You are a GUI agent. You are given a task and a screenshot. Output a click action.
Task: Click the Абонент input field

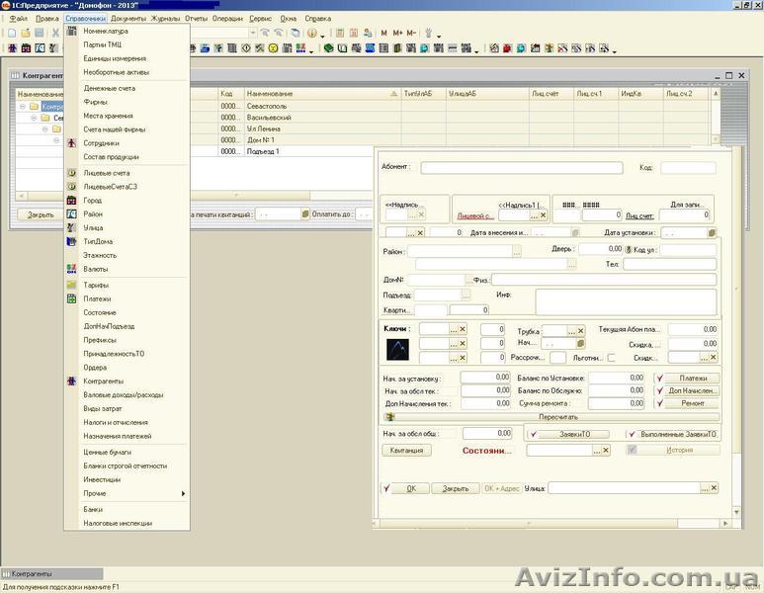pyautogui.click(x=521, y=168)
